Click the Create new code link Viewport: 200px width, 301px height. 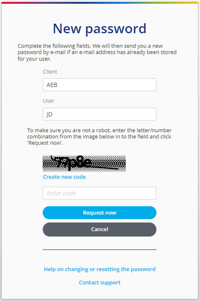(x=64, y=177)
